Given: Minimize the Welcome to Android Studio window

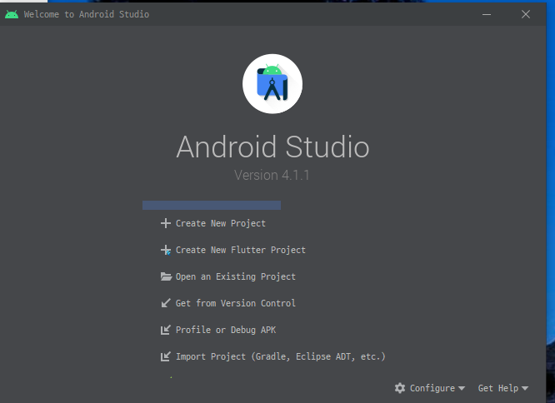Looking at the screenshot, I should [x=487, y=14].
